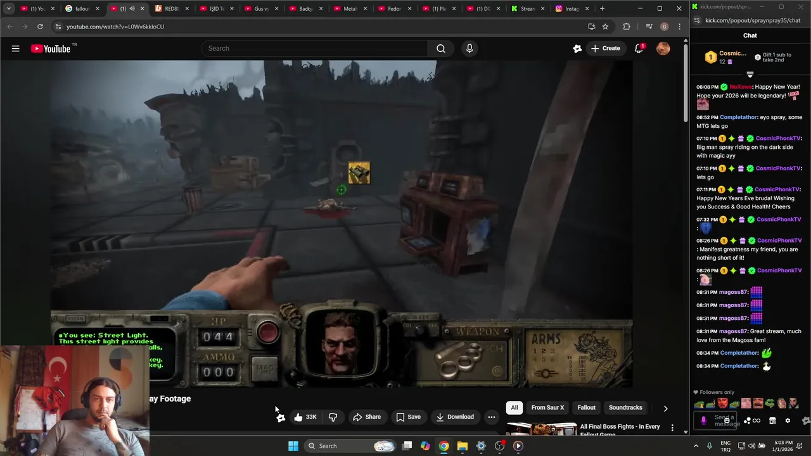The image size is (811, 456).
Task: Click the YouTube search magnifier button
Action: pyautogui.click(x=441, y=49)
